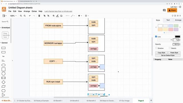Screen dimensions: 183x103
Task: Add a new page with plus icon
Action: tap(151, 100)
